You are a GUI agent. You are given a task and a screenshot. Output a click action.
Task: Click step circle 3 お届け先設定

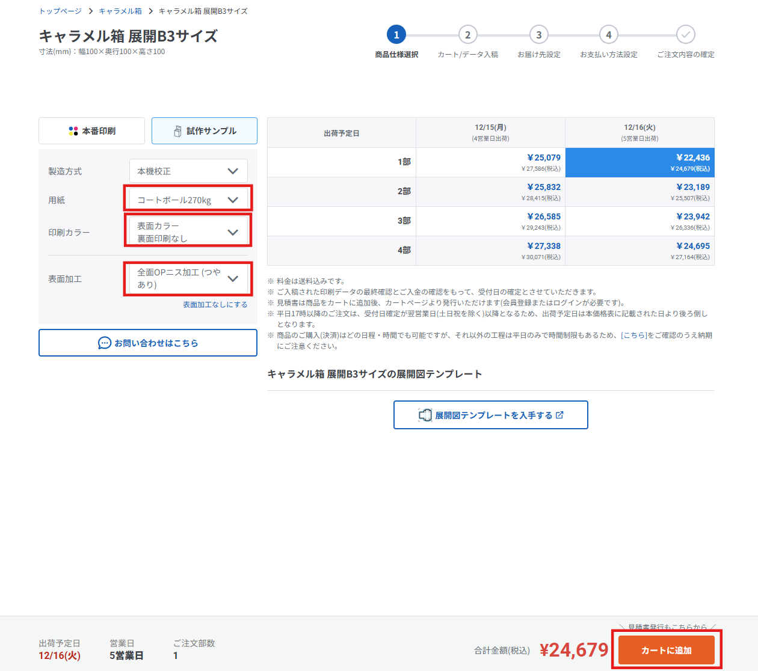pyautogui.click(x=538, y=34)
